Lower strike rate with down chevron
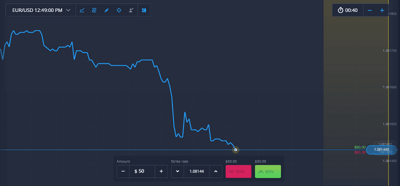 (177, 172)
